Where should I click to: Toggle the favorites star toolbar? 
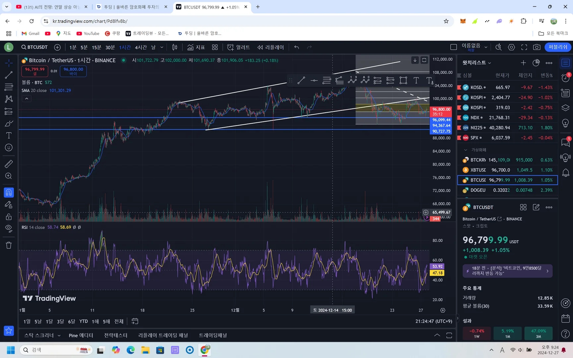coord(9,330)
